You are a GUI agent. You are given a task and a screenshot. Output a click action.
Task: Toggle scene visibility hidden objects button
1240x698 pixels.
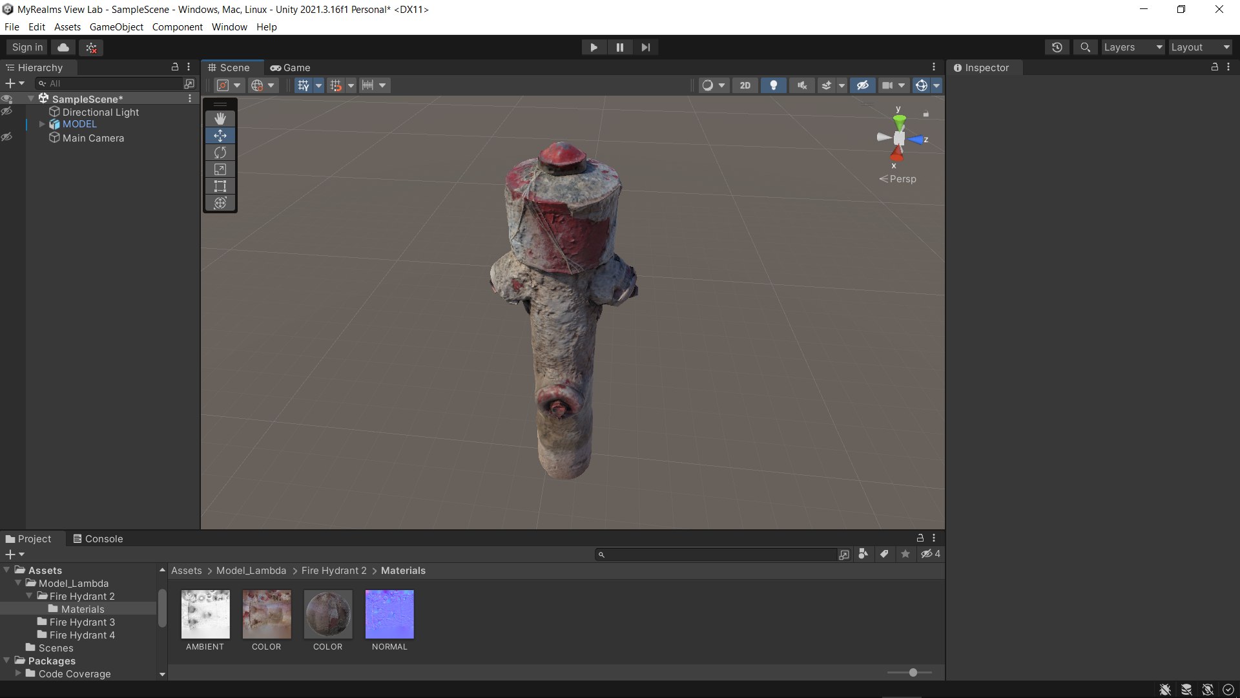point(862,85)
